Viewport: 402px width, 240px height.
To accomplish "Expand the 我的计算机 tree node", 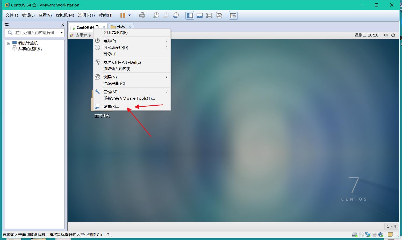I will pyautogui.click(x=9, y=43).
